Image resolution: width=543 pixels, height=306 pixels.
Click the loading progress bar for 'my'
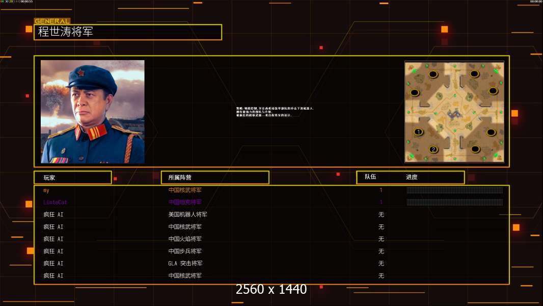pyautogui.click(x=455, y=190)
